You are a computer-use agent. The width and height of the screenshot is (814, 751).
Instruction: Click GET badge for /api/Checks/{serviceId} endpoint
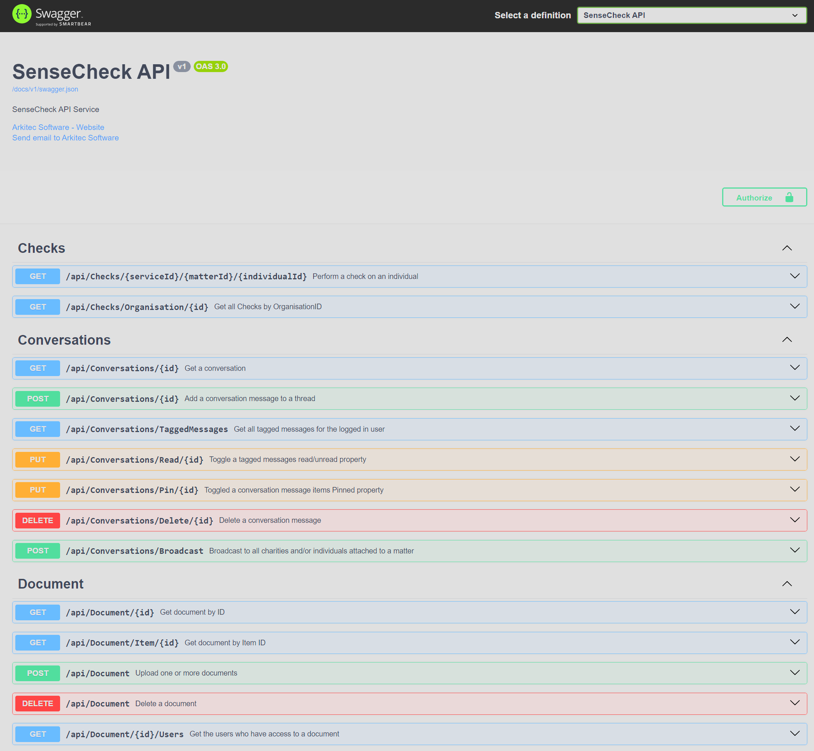[38, 276]
